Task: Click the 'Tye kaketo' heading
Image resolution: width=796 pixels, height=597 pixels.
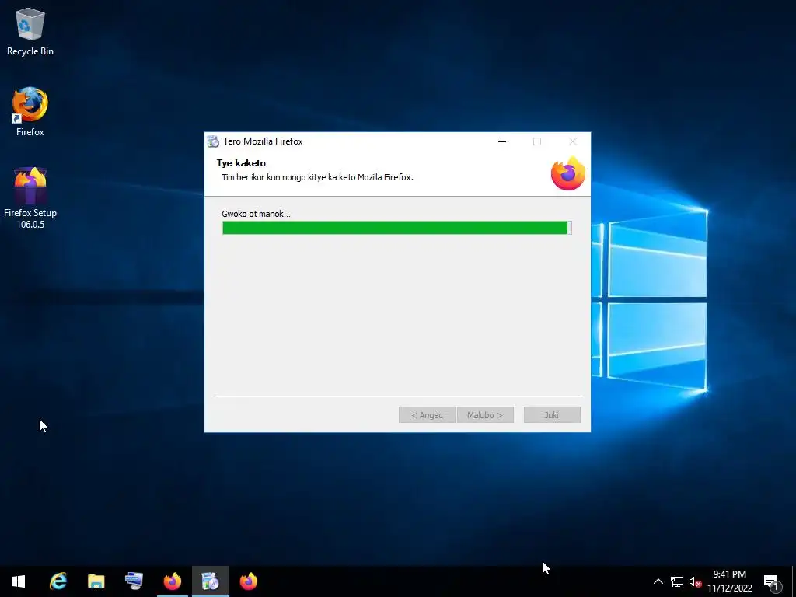Action: click(241, 163)
